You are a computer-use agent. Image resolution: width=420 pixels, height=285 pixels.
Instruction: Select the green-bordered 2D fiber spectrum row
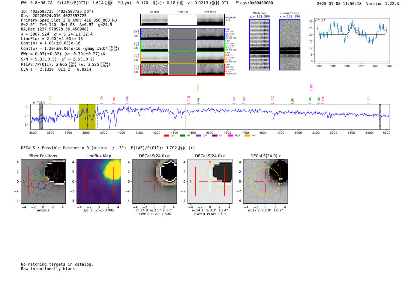click(x=182, y=46)
